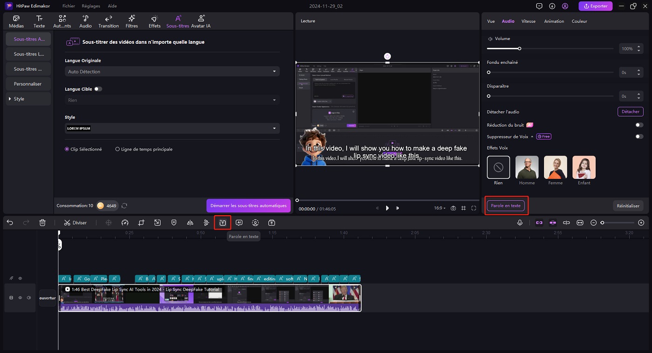Click Démarrer les sous-titres automatiques button
Viewport: 652px width, 353px height.
(x=248, y=205)
